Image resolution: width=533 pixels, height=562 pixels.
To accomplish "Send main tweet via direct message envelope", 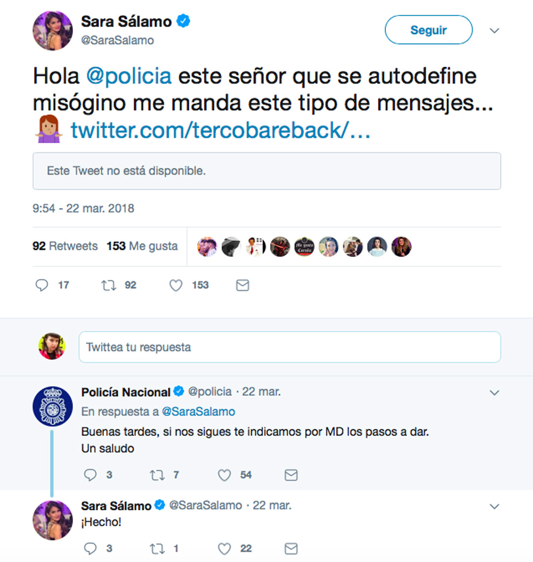I will [x=243, y=286].
